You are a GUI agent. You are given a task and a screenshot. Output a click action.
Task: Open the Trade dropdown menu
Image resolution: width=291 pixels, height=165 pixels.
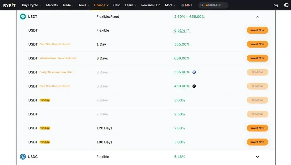pyautogui.click(x=68, y=5)
